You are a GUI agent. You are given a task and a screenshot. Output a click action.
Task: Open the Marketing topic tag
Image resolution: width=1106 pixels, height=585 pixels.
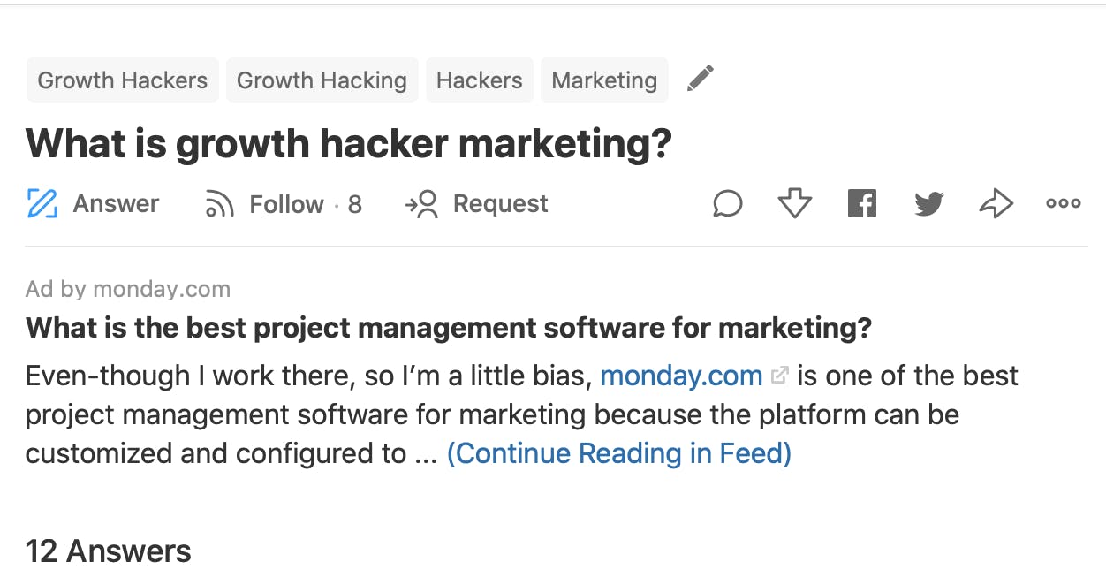[604, 80]
